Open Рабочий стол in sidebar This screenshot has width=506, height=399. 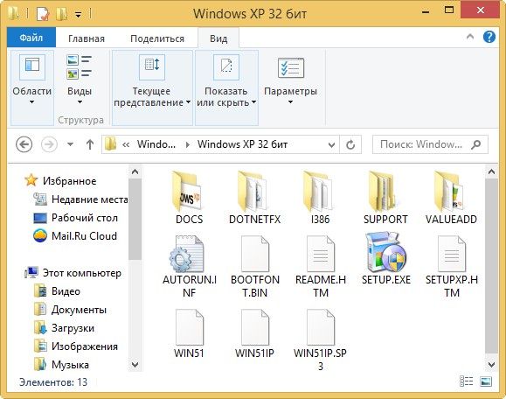point(76,218)
